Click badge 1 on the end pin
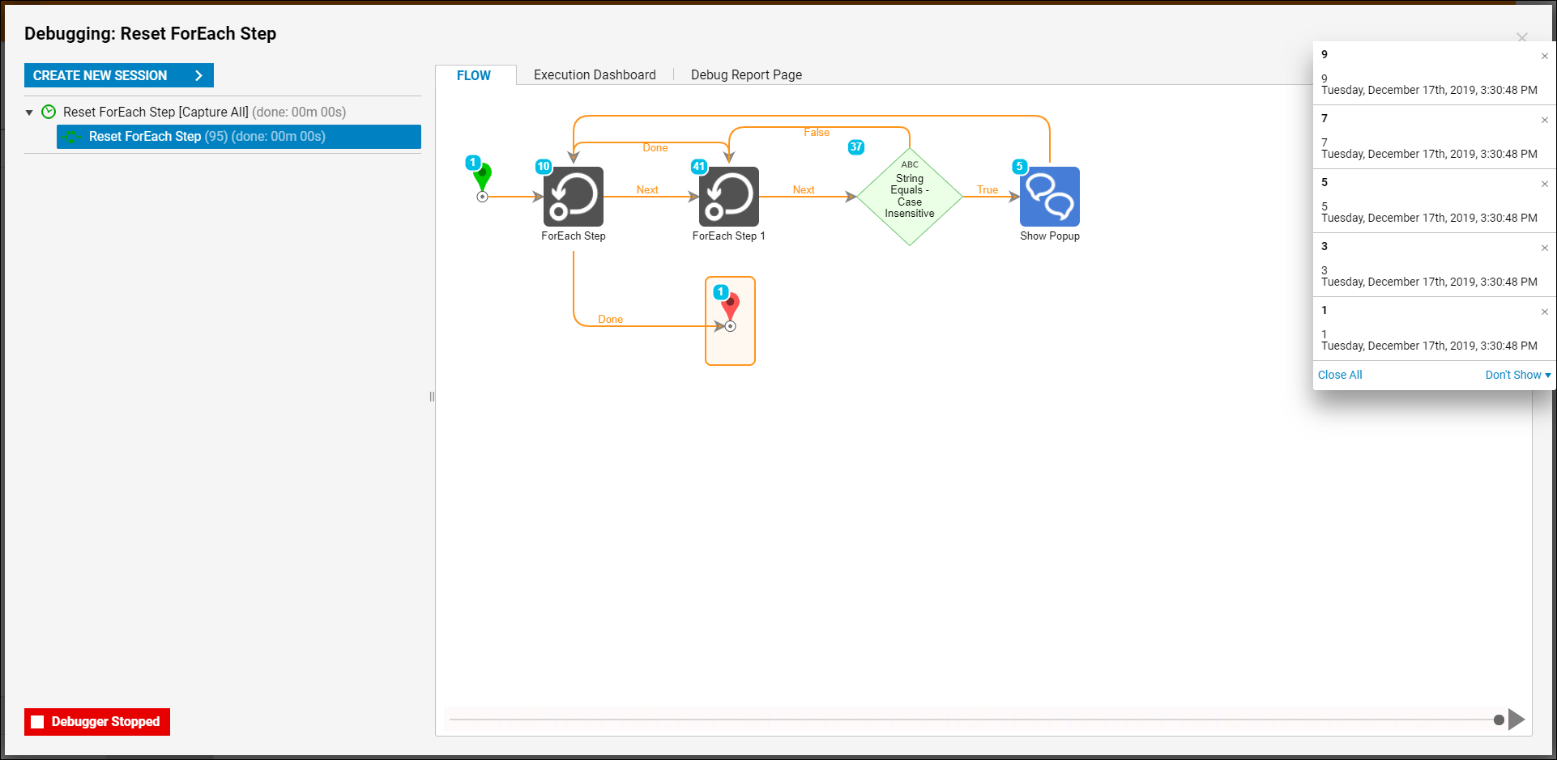Screen dimensions: 1557x760 [x=720, y=291]
